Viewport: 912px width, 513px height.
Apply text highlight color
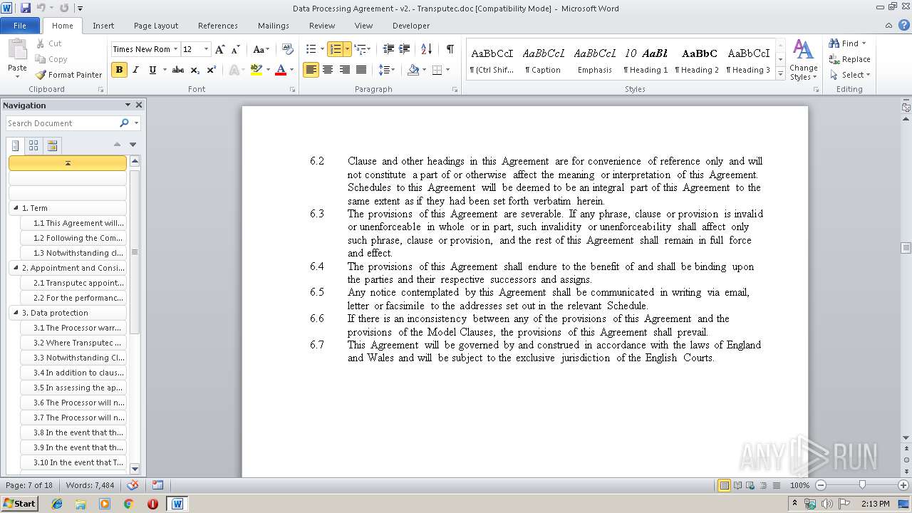[x=256, y=70]
